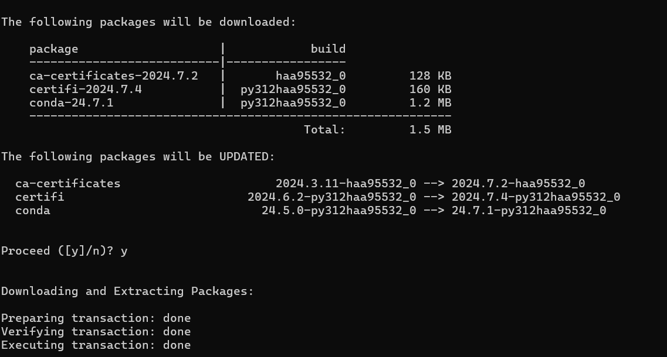Viewport: 667px width, 357px height.
Task: Click the "Total:" label
Action: click(x=324, y=129)
